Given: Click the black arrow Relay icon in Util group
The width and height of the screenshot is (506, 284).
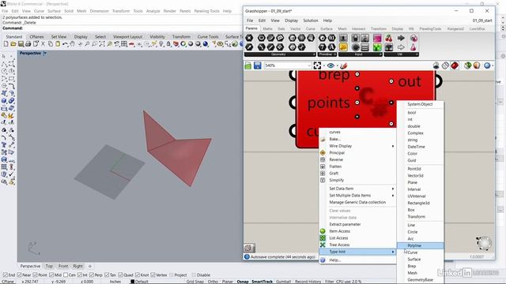Looking at the screenshot, I should point(401,38).
